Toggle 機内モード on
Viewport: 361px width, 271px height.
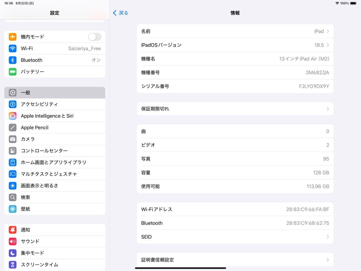pyautogui.click(x=95, y=37)
